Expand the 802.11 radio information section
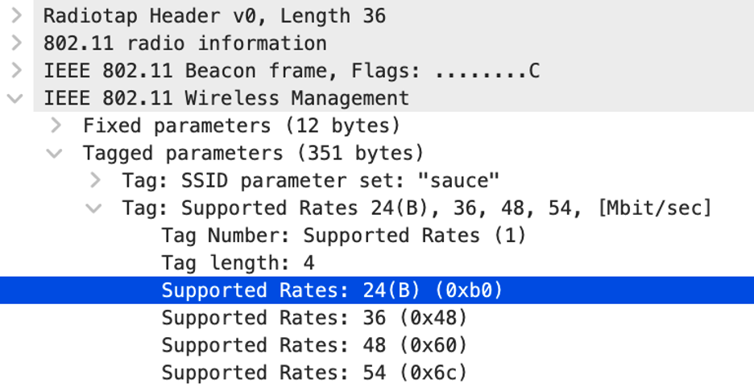Viewport: 754px width, 391px height. tap(15, 43)
